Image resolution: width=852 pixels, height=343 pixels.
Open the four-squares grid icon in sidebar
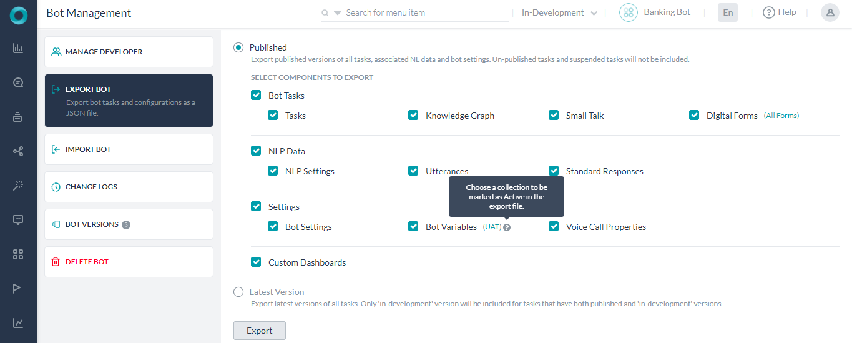tap(18, 254)
